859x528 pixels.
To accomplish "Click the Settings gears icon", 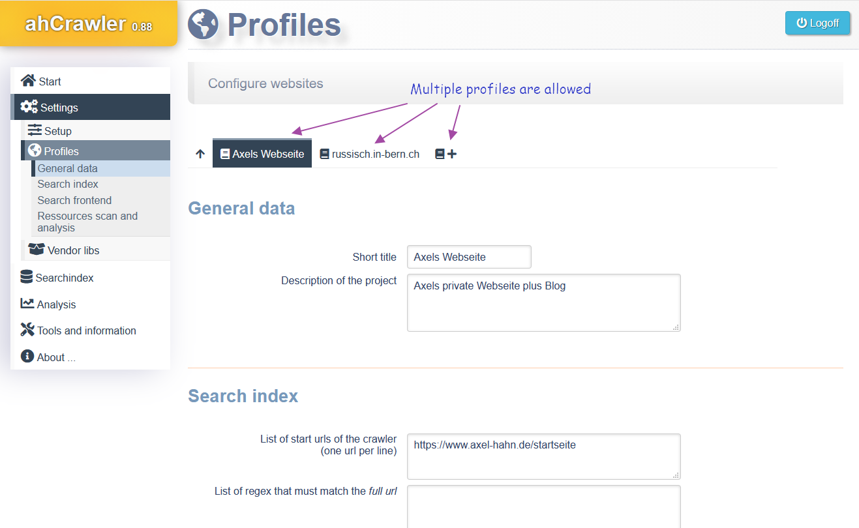I will 29,107.
